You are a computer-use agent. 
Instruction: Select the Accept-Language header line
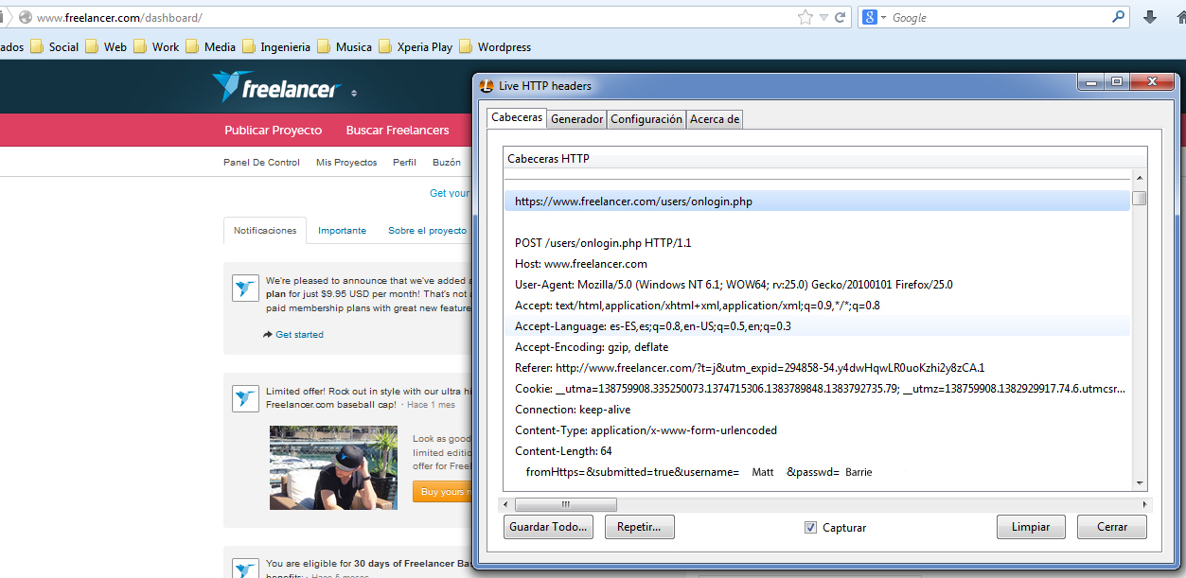click(818, 326)
